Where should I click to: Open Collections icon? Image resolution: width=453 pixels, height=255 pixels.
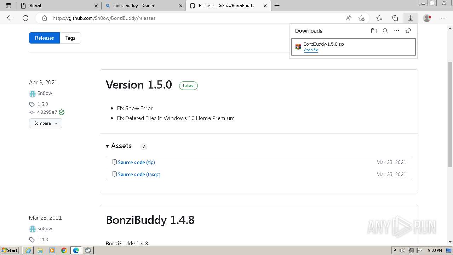tap(395, 18)
